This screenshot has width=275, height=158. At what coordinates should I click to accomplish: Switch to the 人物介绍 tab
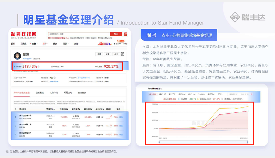pos(54,93)
